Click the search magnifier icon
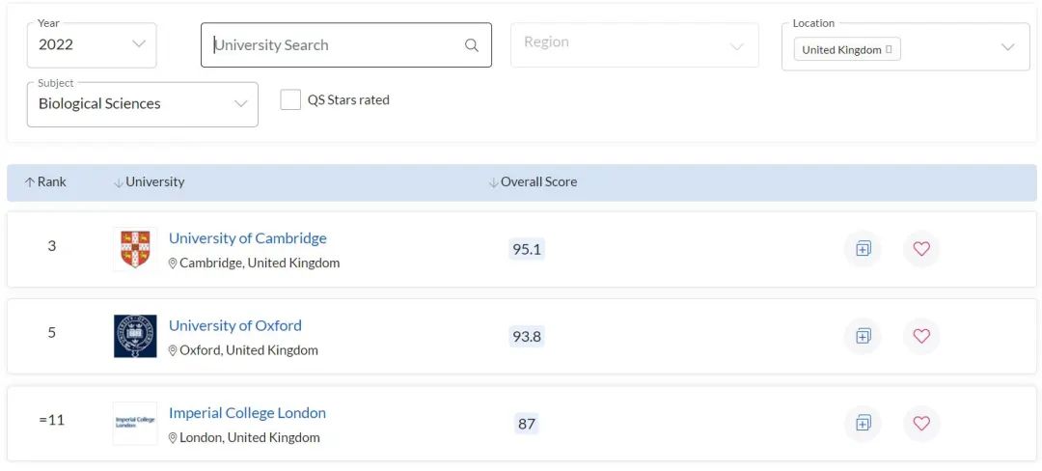This screenshot has height=471, width=1042. (471, 45)
